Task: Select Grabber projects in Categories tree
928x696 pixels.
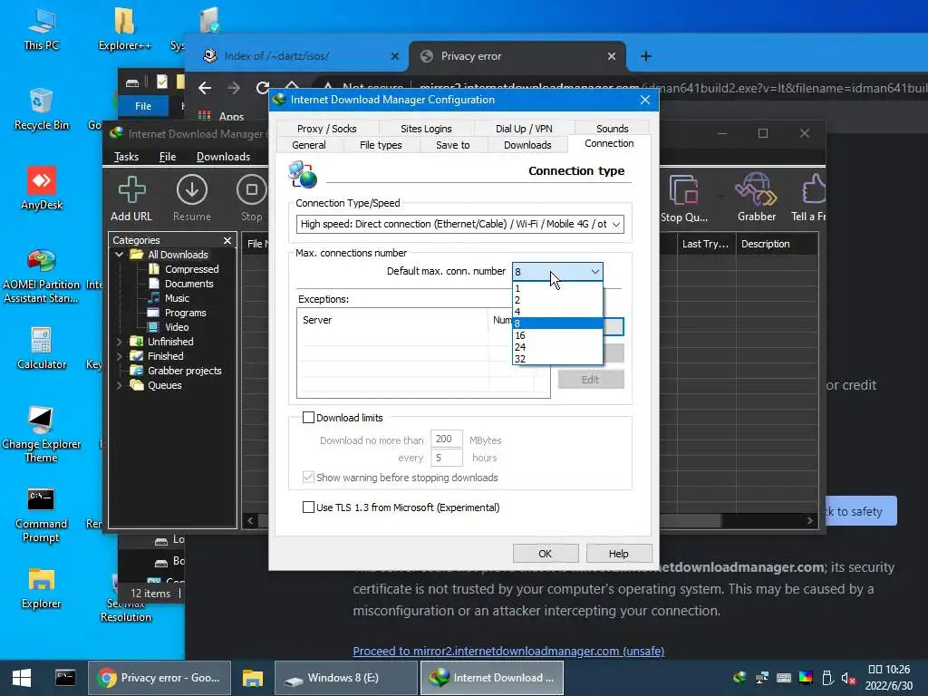Action: tap(184, 371)
